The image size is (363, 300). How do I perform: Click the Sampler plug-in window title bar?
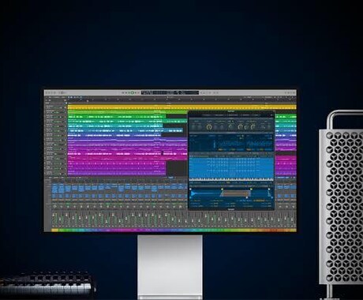(x=231, y=112)
